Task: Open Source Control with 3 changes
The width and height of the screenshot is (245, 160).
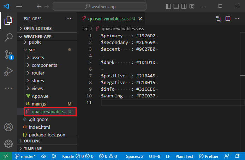Action: pyautogui.click(x=9, y=55)
